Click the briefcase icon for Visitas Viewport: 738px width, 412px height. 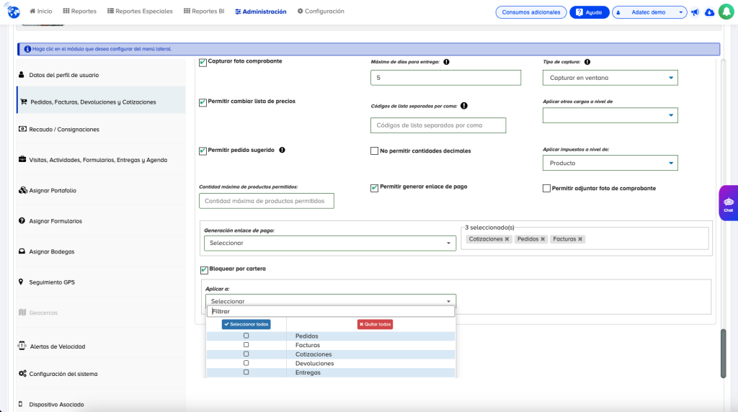click(22, 159)
